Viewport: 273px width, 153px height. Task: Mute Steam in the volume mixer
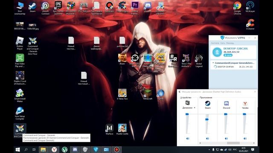[x=207, y=139]
